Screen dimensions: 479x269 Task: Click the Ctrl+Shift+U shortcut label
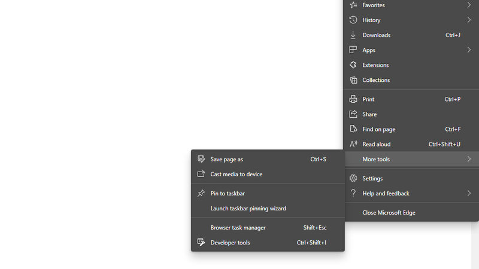[x=444, y=144]
